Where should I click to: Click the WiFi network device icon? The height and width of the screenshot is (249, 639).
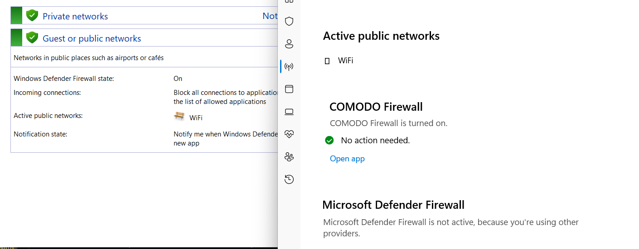click(327, 61)
